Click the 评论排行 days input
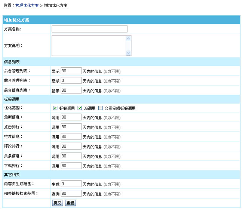 (71, 146)
